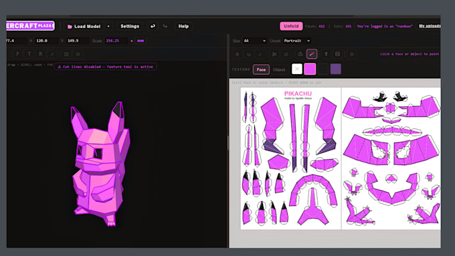Image resolution: width=455 pixels, height=256 pixels.
Task: Click the circle icon at toolbar end
Action: point(352,54)
